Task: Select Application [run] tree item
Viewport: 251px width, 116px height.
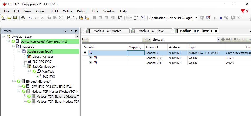Action: tap(40, 52)
